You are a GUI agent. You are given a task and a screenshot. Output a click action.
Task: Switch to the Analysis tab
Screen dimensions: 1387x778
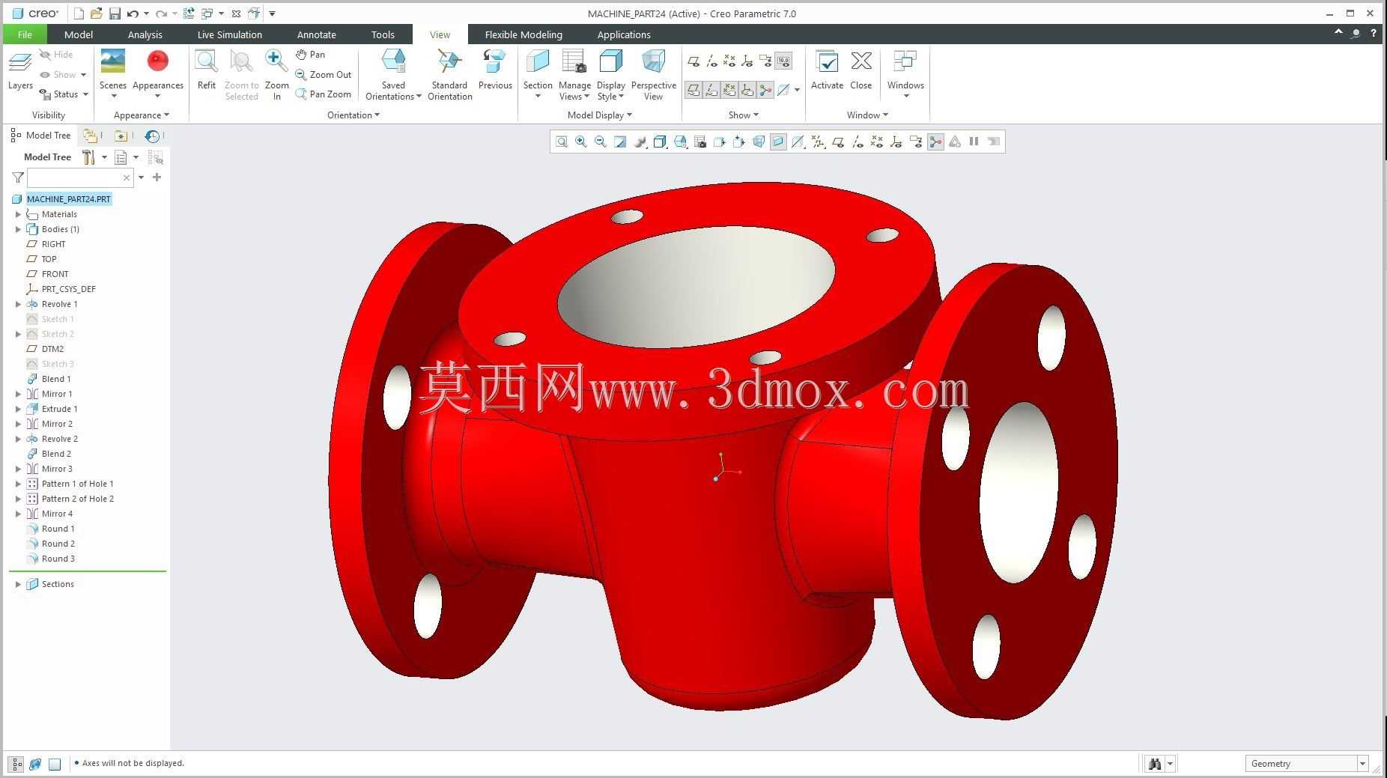(145, 34)
